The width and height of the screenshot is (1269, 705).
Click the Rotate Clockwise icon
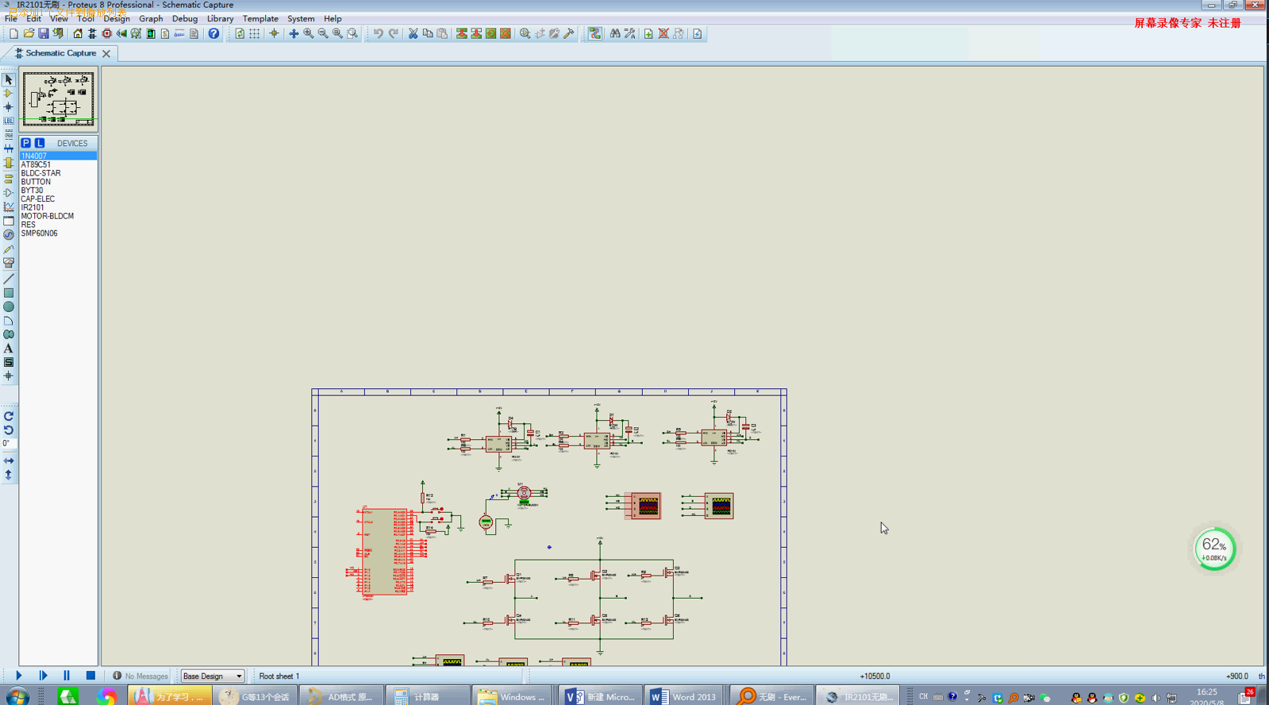9,416
